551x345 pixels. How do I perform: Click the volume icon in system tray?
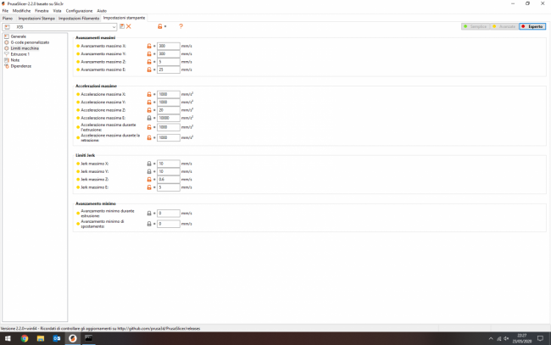point(506,339)
